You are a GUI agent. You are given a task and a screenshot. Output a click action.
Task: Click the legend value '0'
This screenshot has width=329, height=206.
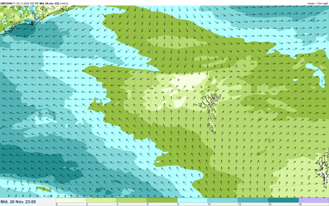click(57, 204)
